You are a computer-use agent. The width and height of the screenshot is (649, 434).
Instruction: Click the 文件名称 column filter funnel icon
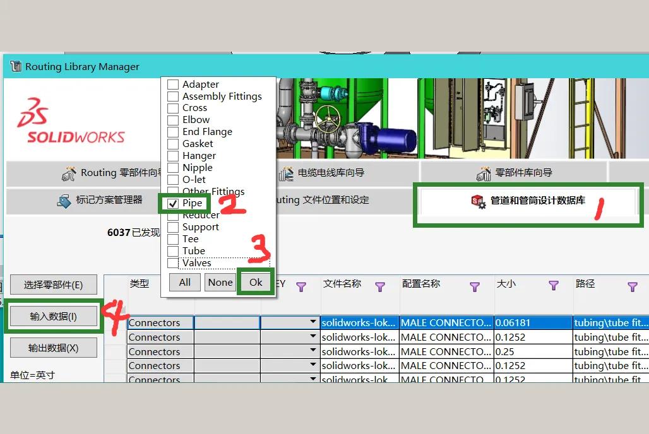[x=381, y=287]
